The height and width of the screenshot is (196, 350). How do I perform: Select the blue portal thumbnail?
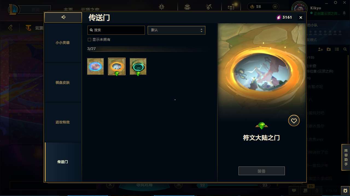pos(95,66)
